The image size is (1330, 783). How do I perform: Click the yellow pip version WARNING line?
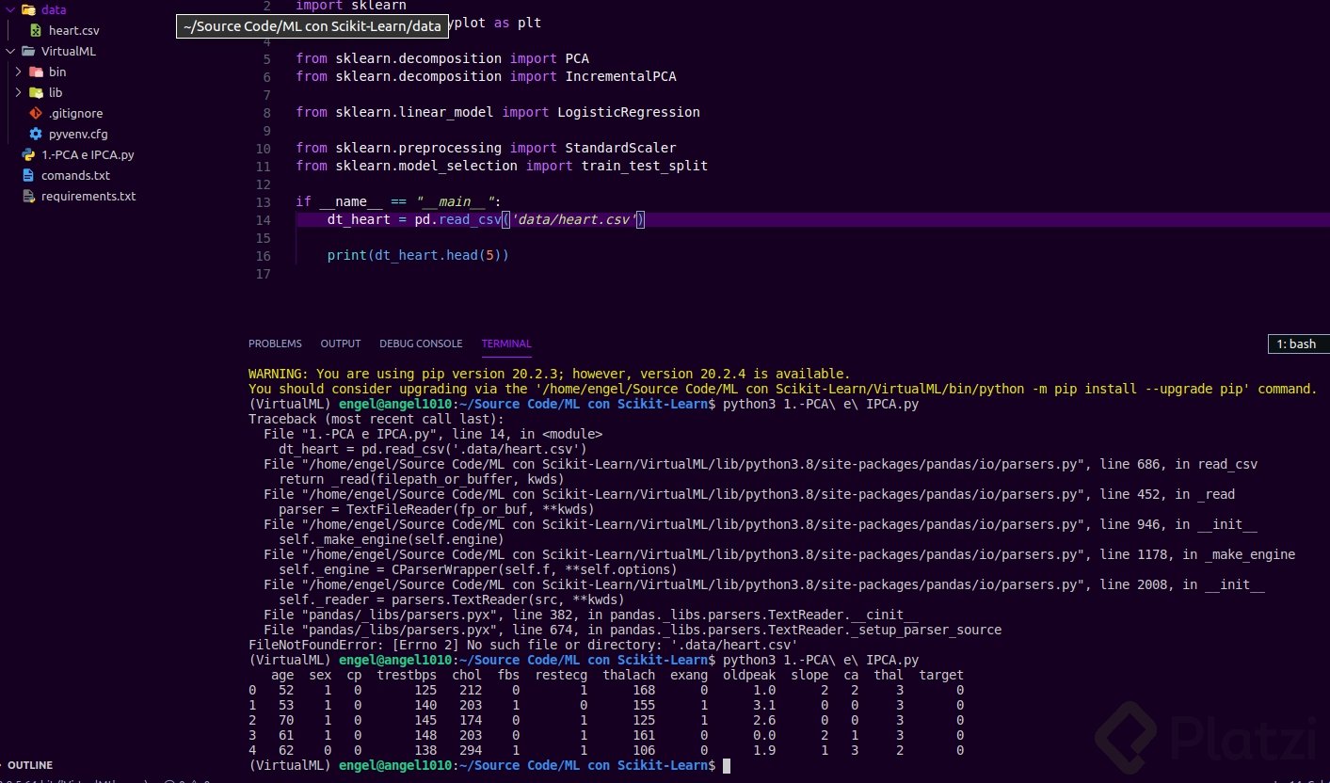(x=550, y=374)
